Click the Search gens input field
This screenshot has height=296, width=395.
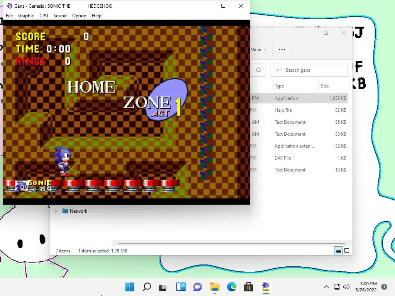coord(309,70)
